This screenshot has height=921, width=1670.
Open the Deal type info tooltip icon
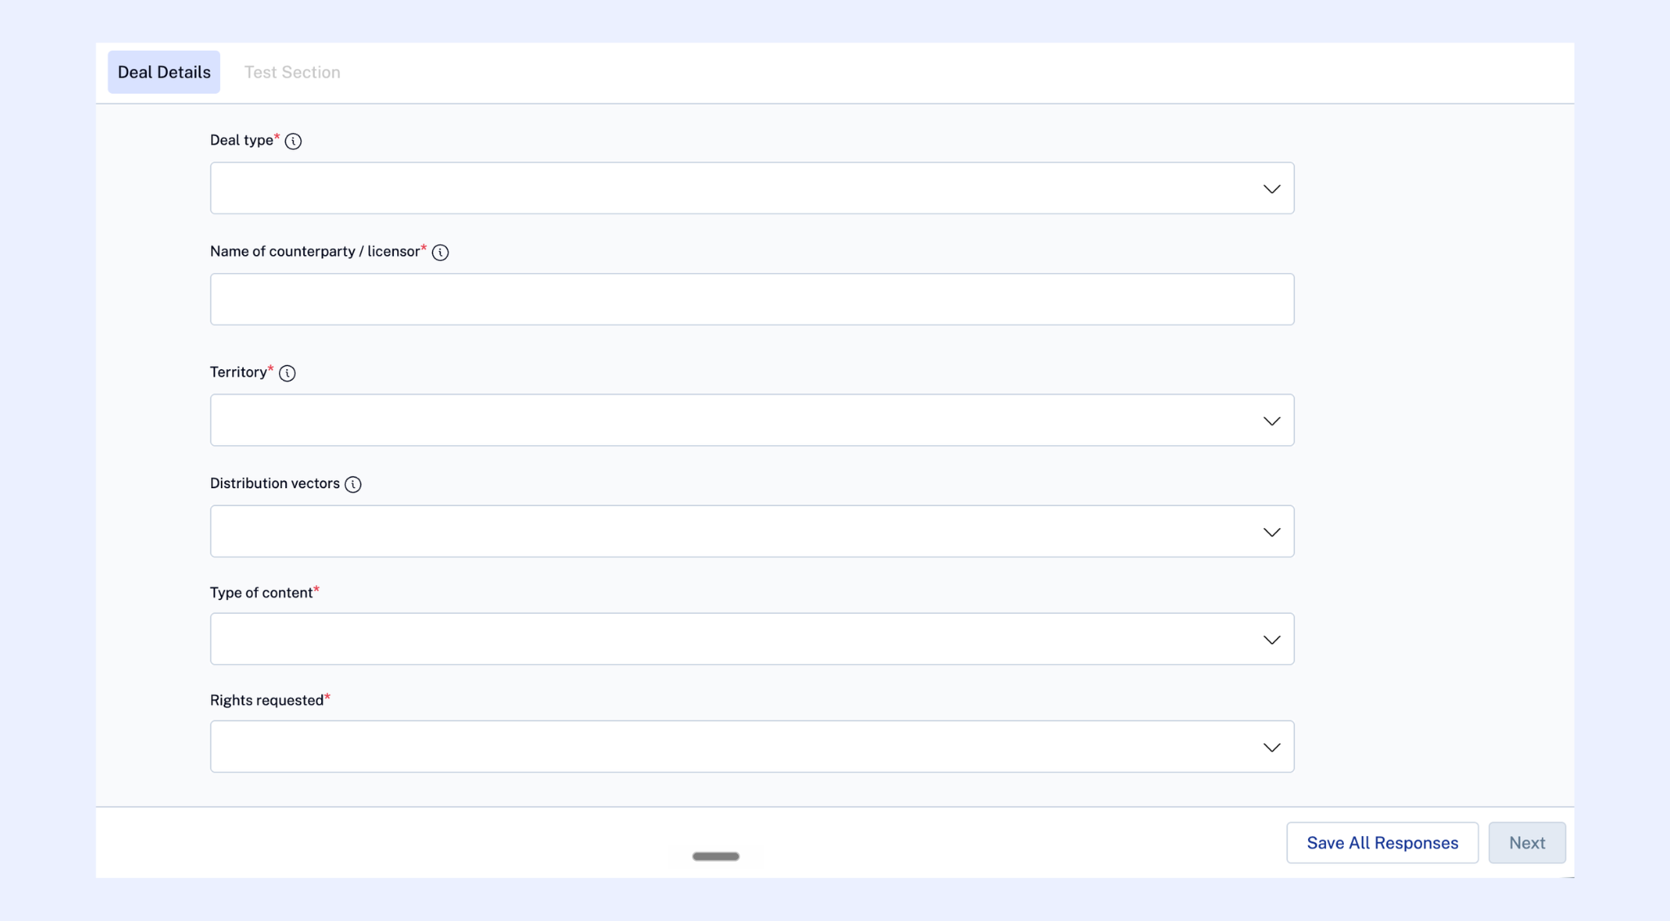click(x=294, y=141)
